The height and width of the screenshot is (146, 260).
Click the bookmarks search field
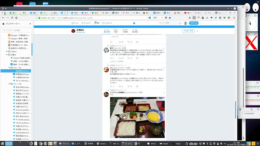[17, 30]
